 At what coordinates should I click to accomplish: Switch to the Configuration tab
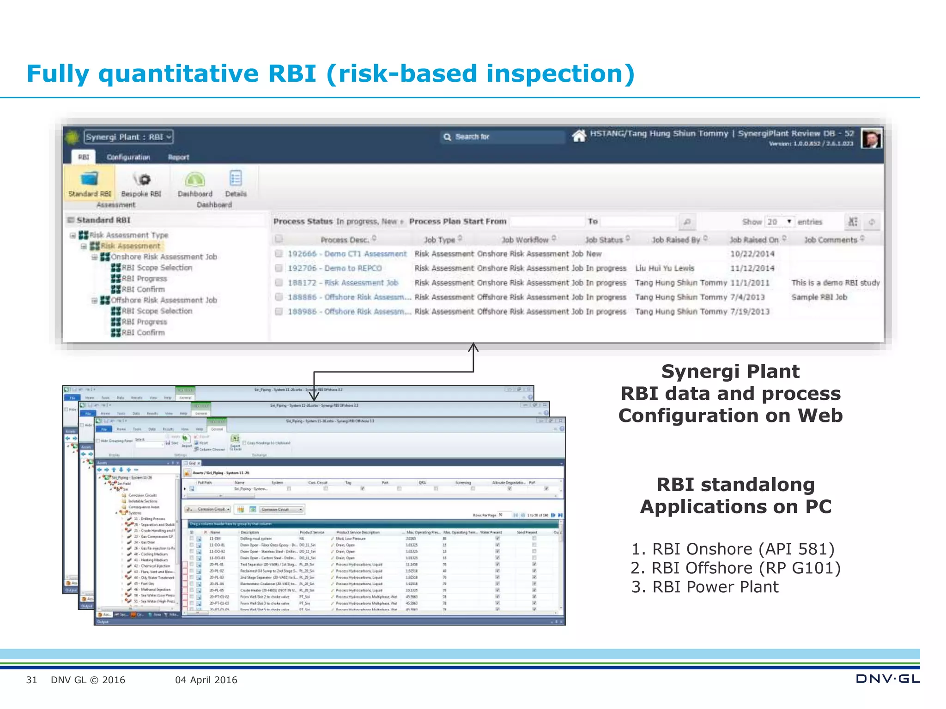click(x=128, y=157)
